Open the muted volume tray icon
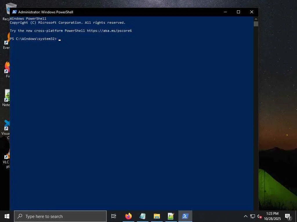Screen dimensions: 297x222 coord(259,216)
